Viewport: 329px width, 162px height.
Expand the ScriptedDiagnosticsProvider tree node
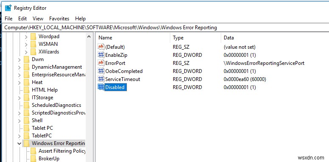19,113
